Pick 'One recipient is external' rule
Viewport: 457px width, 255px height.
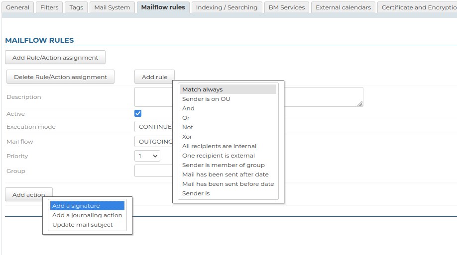point(219,156)
